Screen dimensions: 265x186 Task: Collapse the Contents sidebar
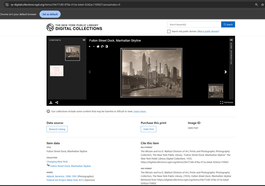(84, 40)
